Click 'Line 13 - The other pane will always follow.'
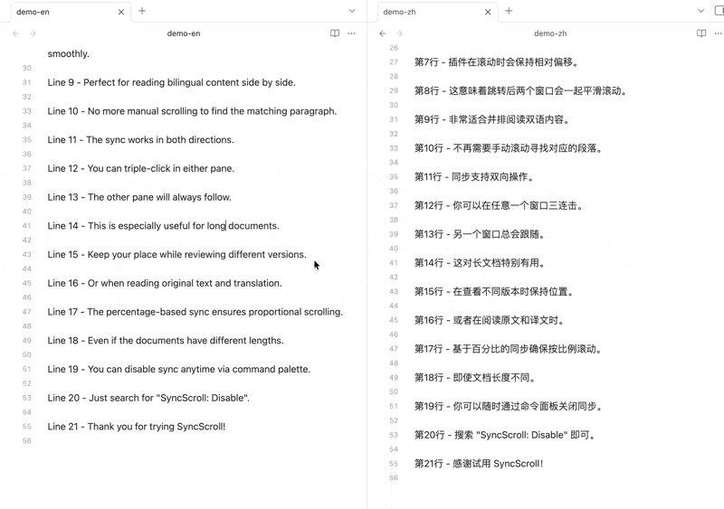724x509 pixels. pyautogui.click(x=139, y=197)
